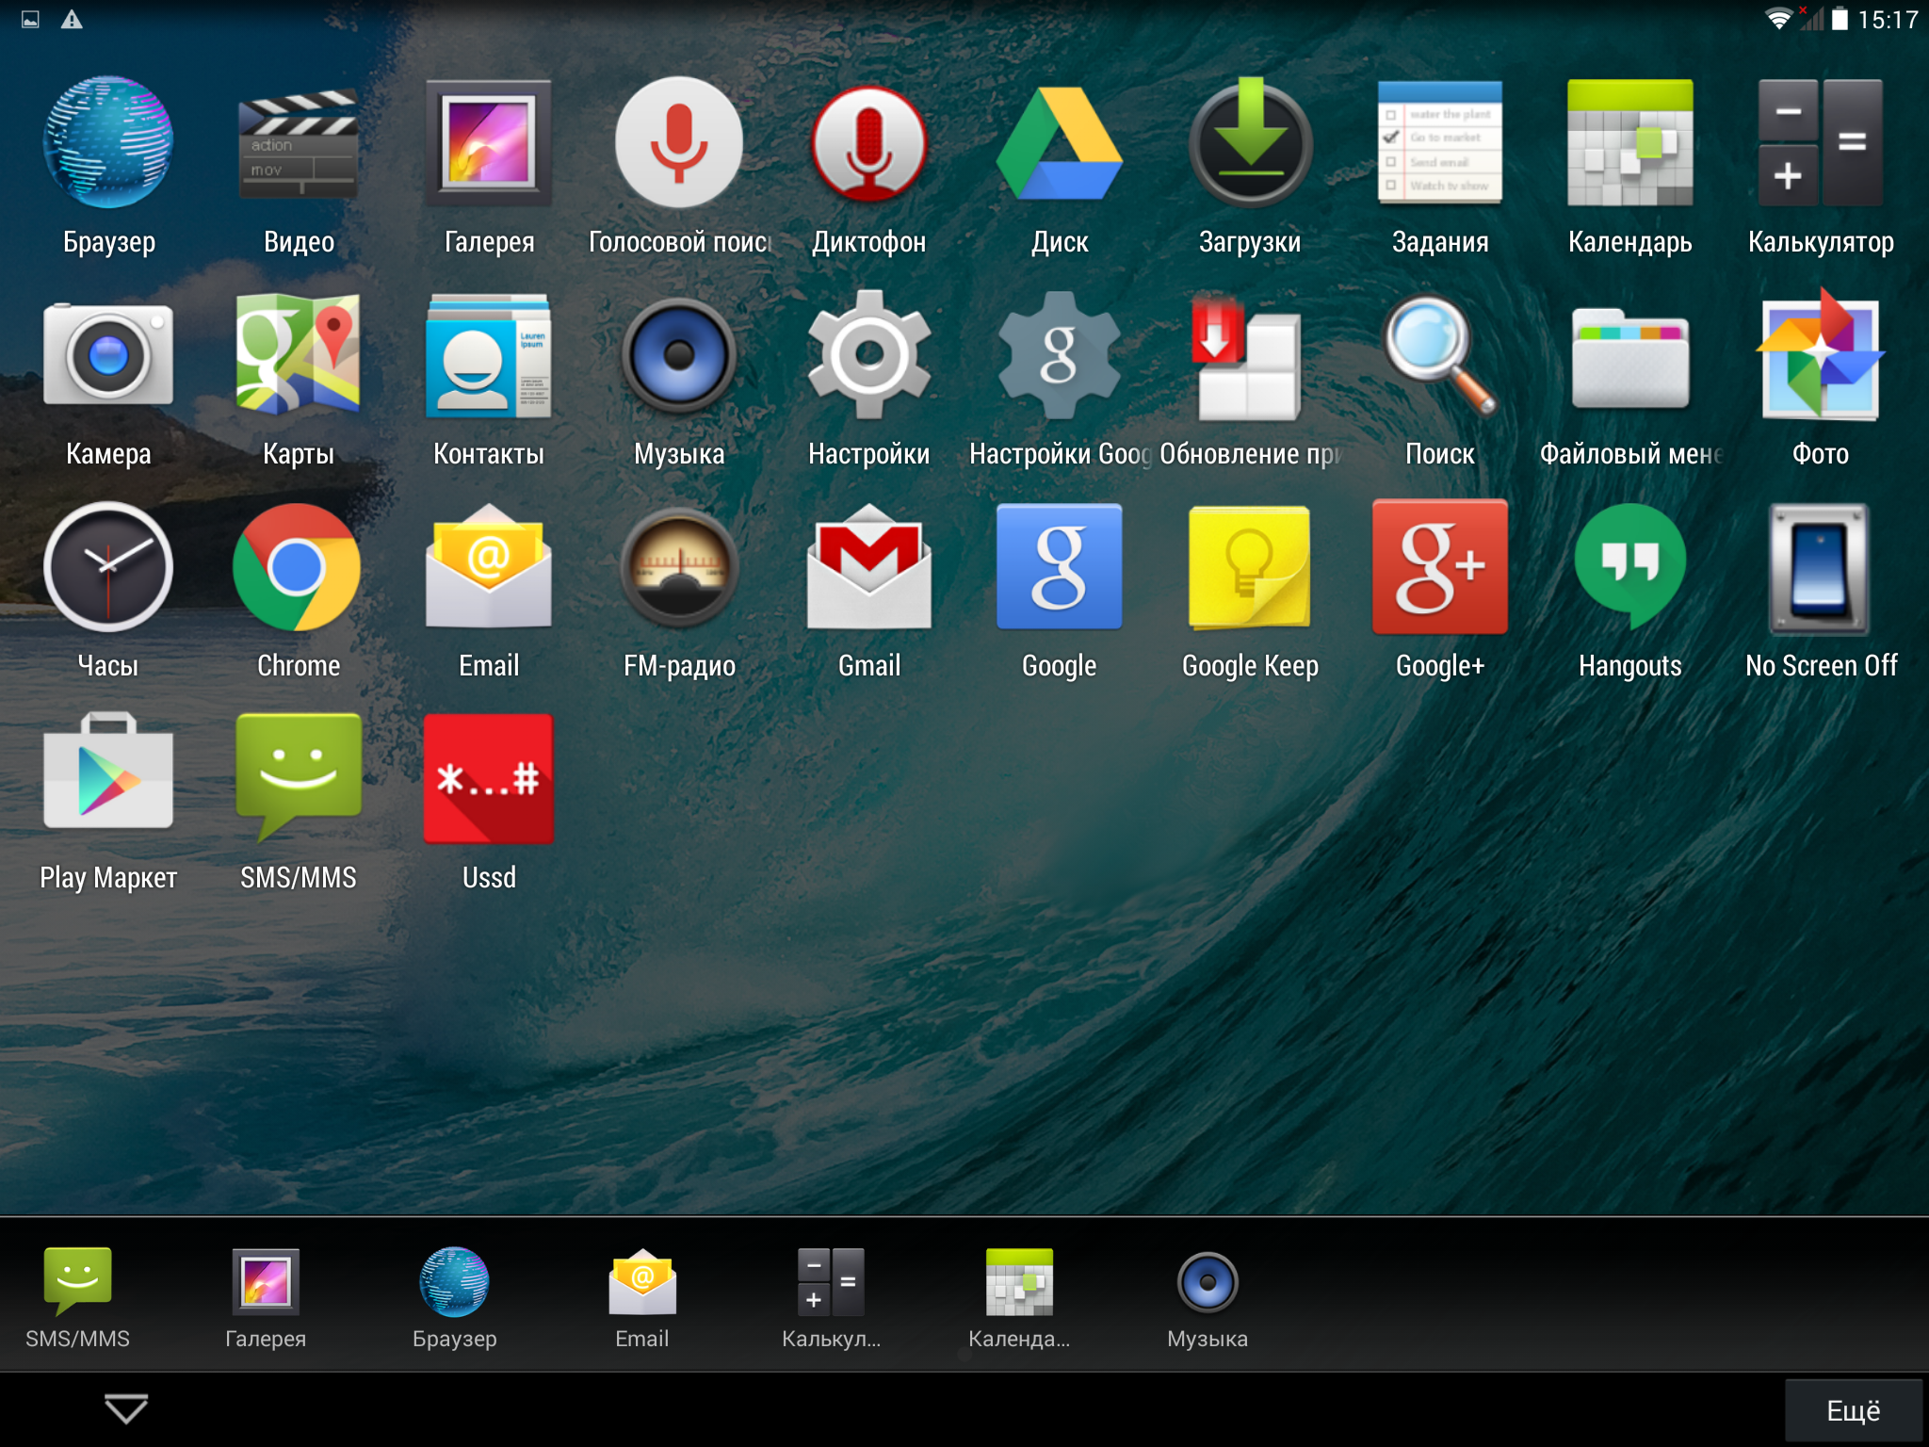Open the Часы clock app

108,591
